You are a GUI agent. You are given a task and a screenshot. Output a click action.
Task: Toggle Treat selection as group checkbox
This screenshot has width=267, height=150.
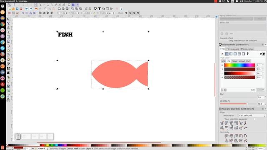[x=254, y=119]
